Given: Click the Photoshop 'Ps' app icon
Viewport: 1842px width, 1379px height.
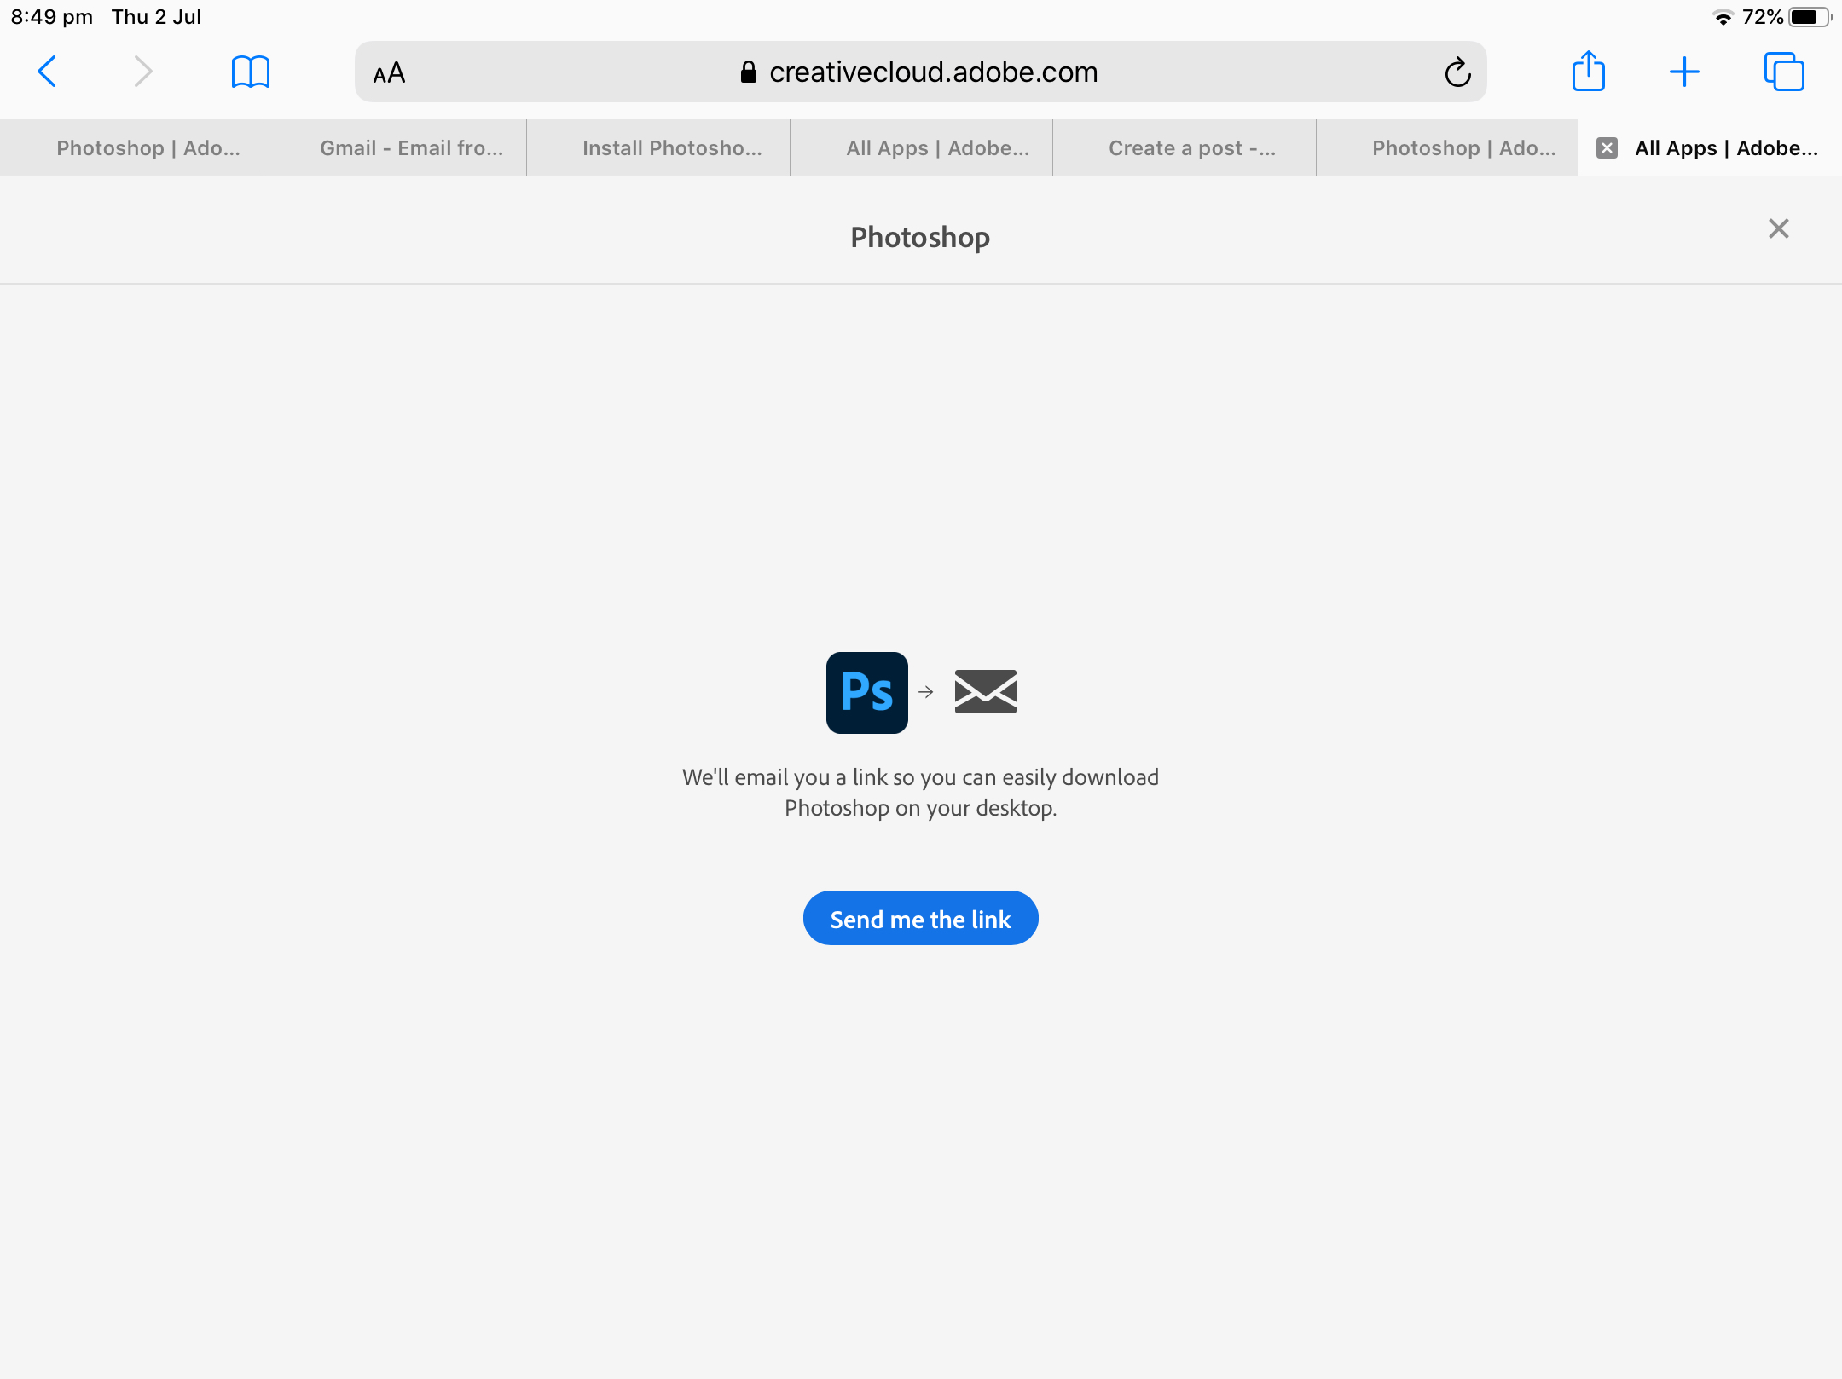Looking at the screenshot, I should tap(866, 692).
